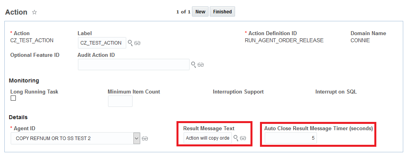This screenshot has height=159, width=406.
Task: Click the CONNIE domain name value
Action: (x=360, y=40)
